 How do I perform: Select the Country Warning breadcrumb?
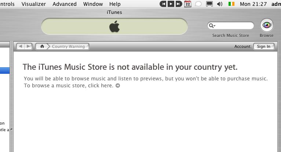coord(68,46)
